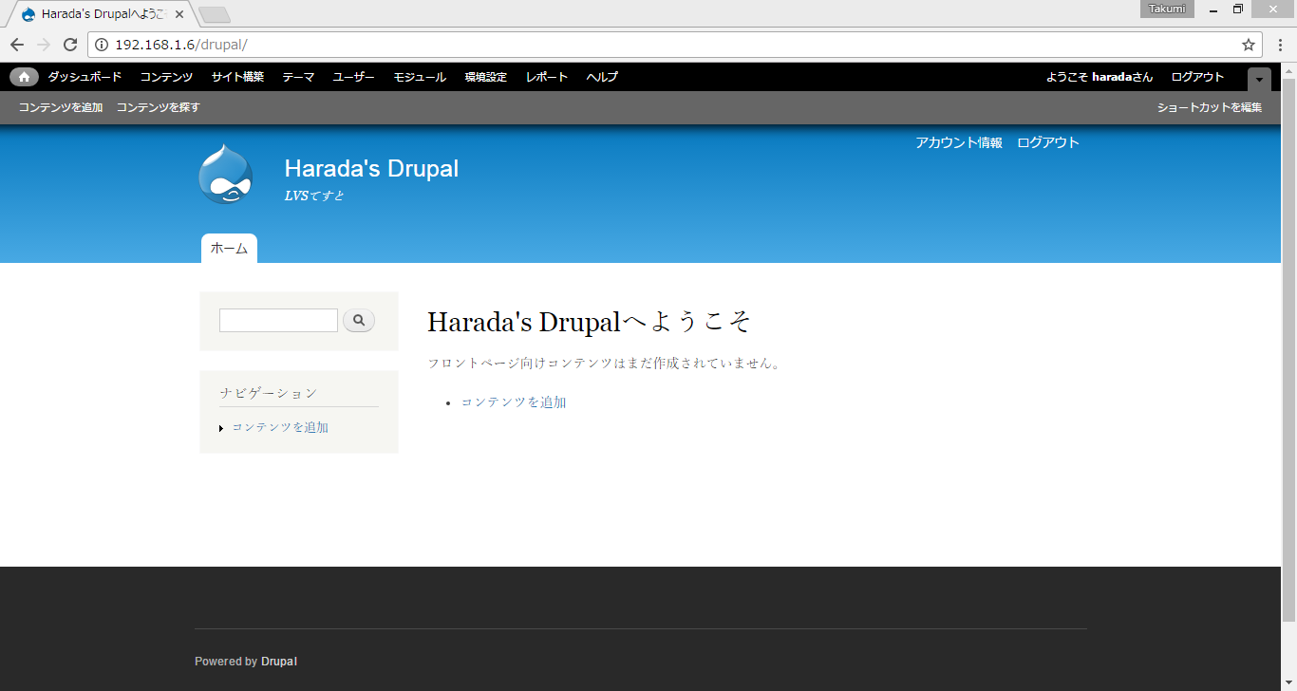Open the テーマ admin menu
The width and height of the screenshot is (1297, 691).
298,77
